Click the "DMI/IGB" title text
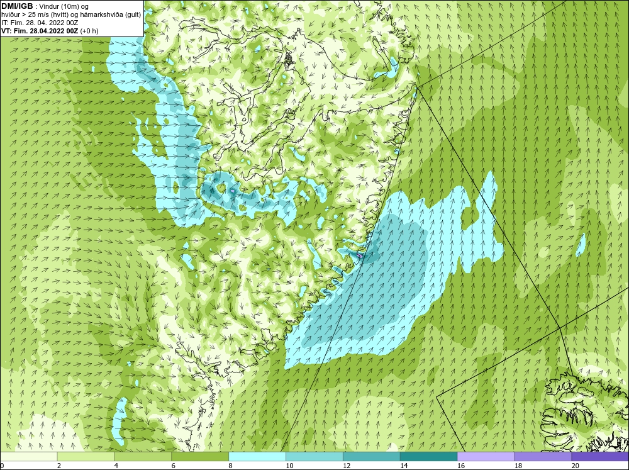The width and height of the screenshot is (629, 470). pyautogui.click(x=17, y=6)
